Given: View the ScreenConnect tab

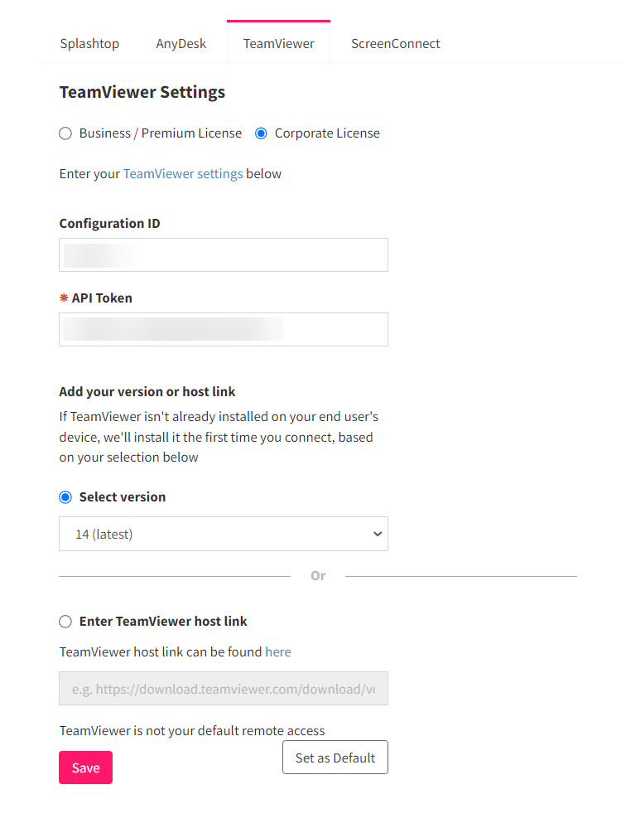Looking at the screenshot, I should (x=395, y=43).
